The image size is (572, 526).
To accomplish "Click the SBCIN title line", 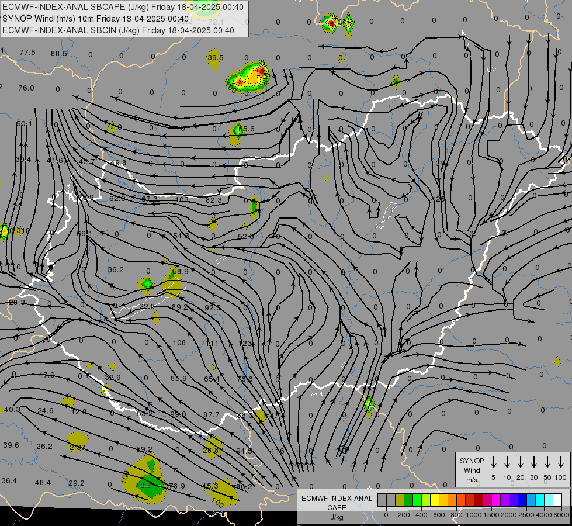I will click(x=118, y=30).
